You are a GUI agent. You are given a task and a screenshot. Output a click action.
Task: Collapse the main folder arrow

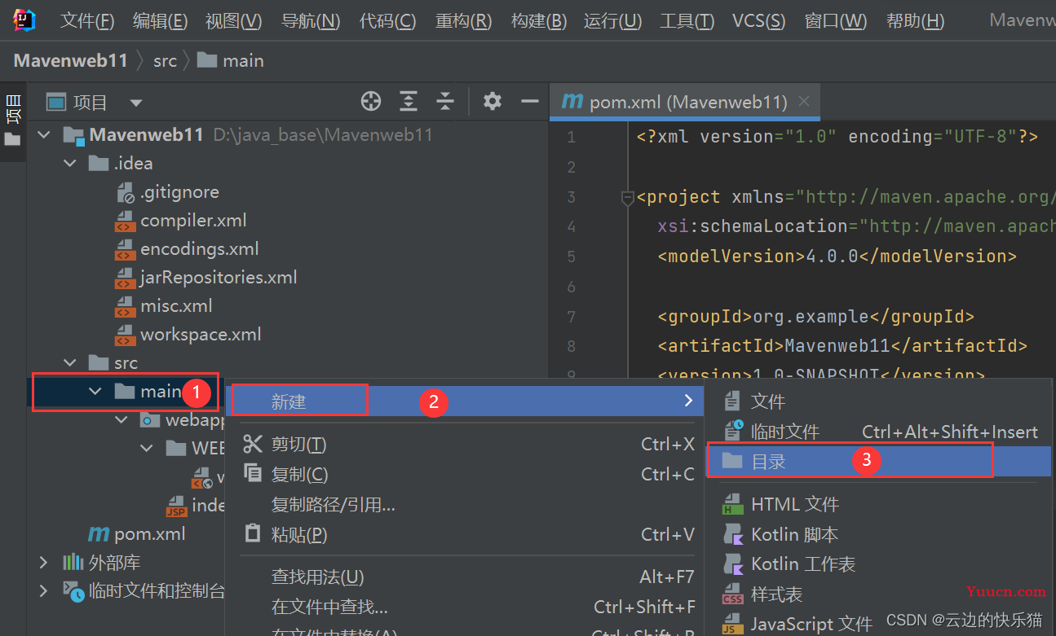(95, 392)
